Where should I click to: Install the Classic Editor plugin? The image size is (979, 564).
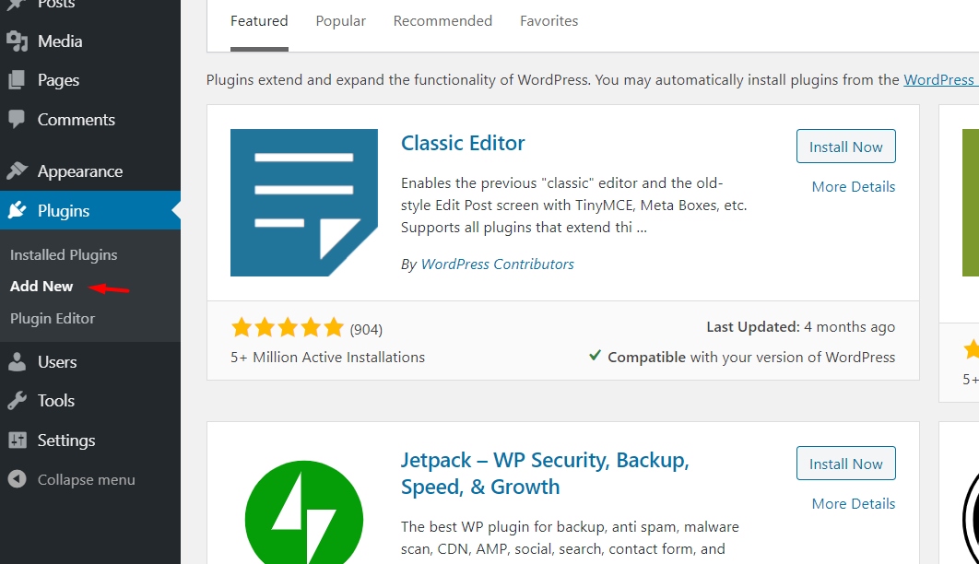[x=846, y=146]
